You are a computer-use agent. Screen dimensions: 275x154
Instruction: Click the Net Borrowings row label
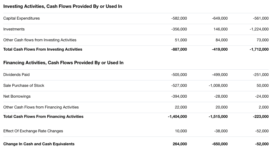click(17, 96)
